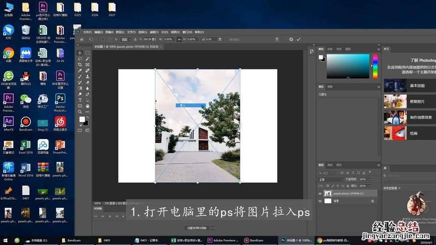436x245 pixels.
Task: Commit the transform with the checkmark icon
Action: [298, 39]
